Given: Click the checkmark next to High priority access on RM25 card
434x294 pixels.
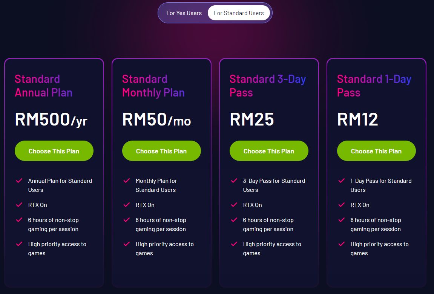Looking at the screenshot, I should (234, 244).
